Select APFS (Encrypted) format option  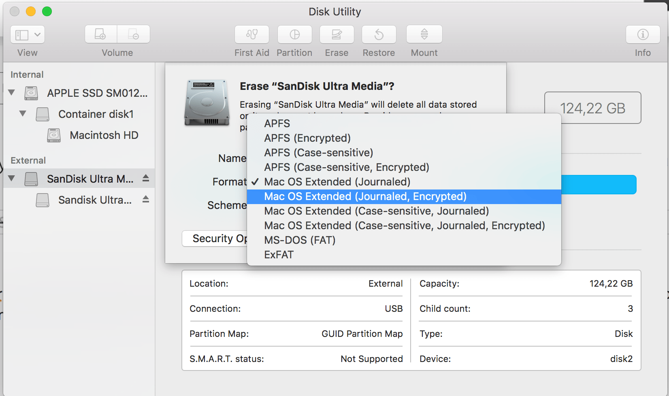(x=307, y=138)
